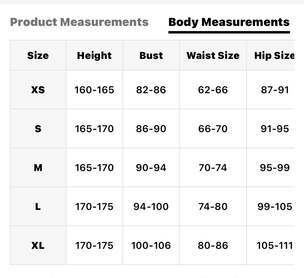This screenshot has width=304, height=278.
Task: Select the M size row label
Action: pyautogui.click(x=38, y=168)
